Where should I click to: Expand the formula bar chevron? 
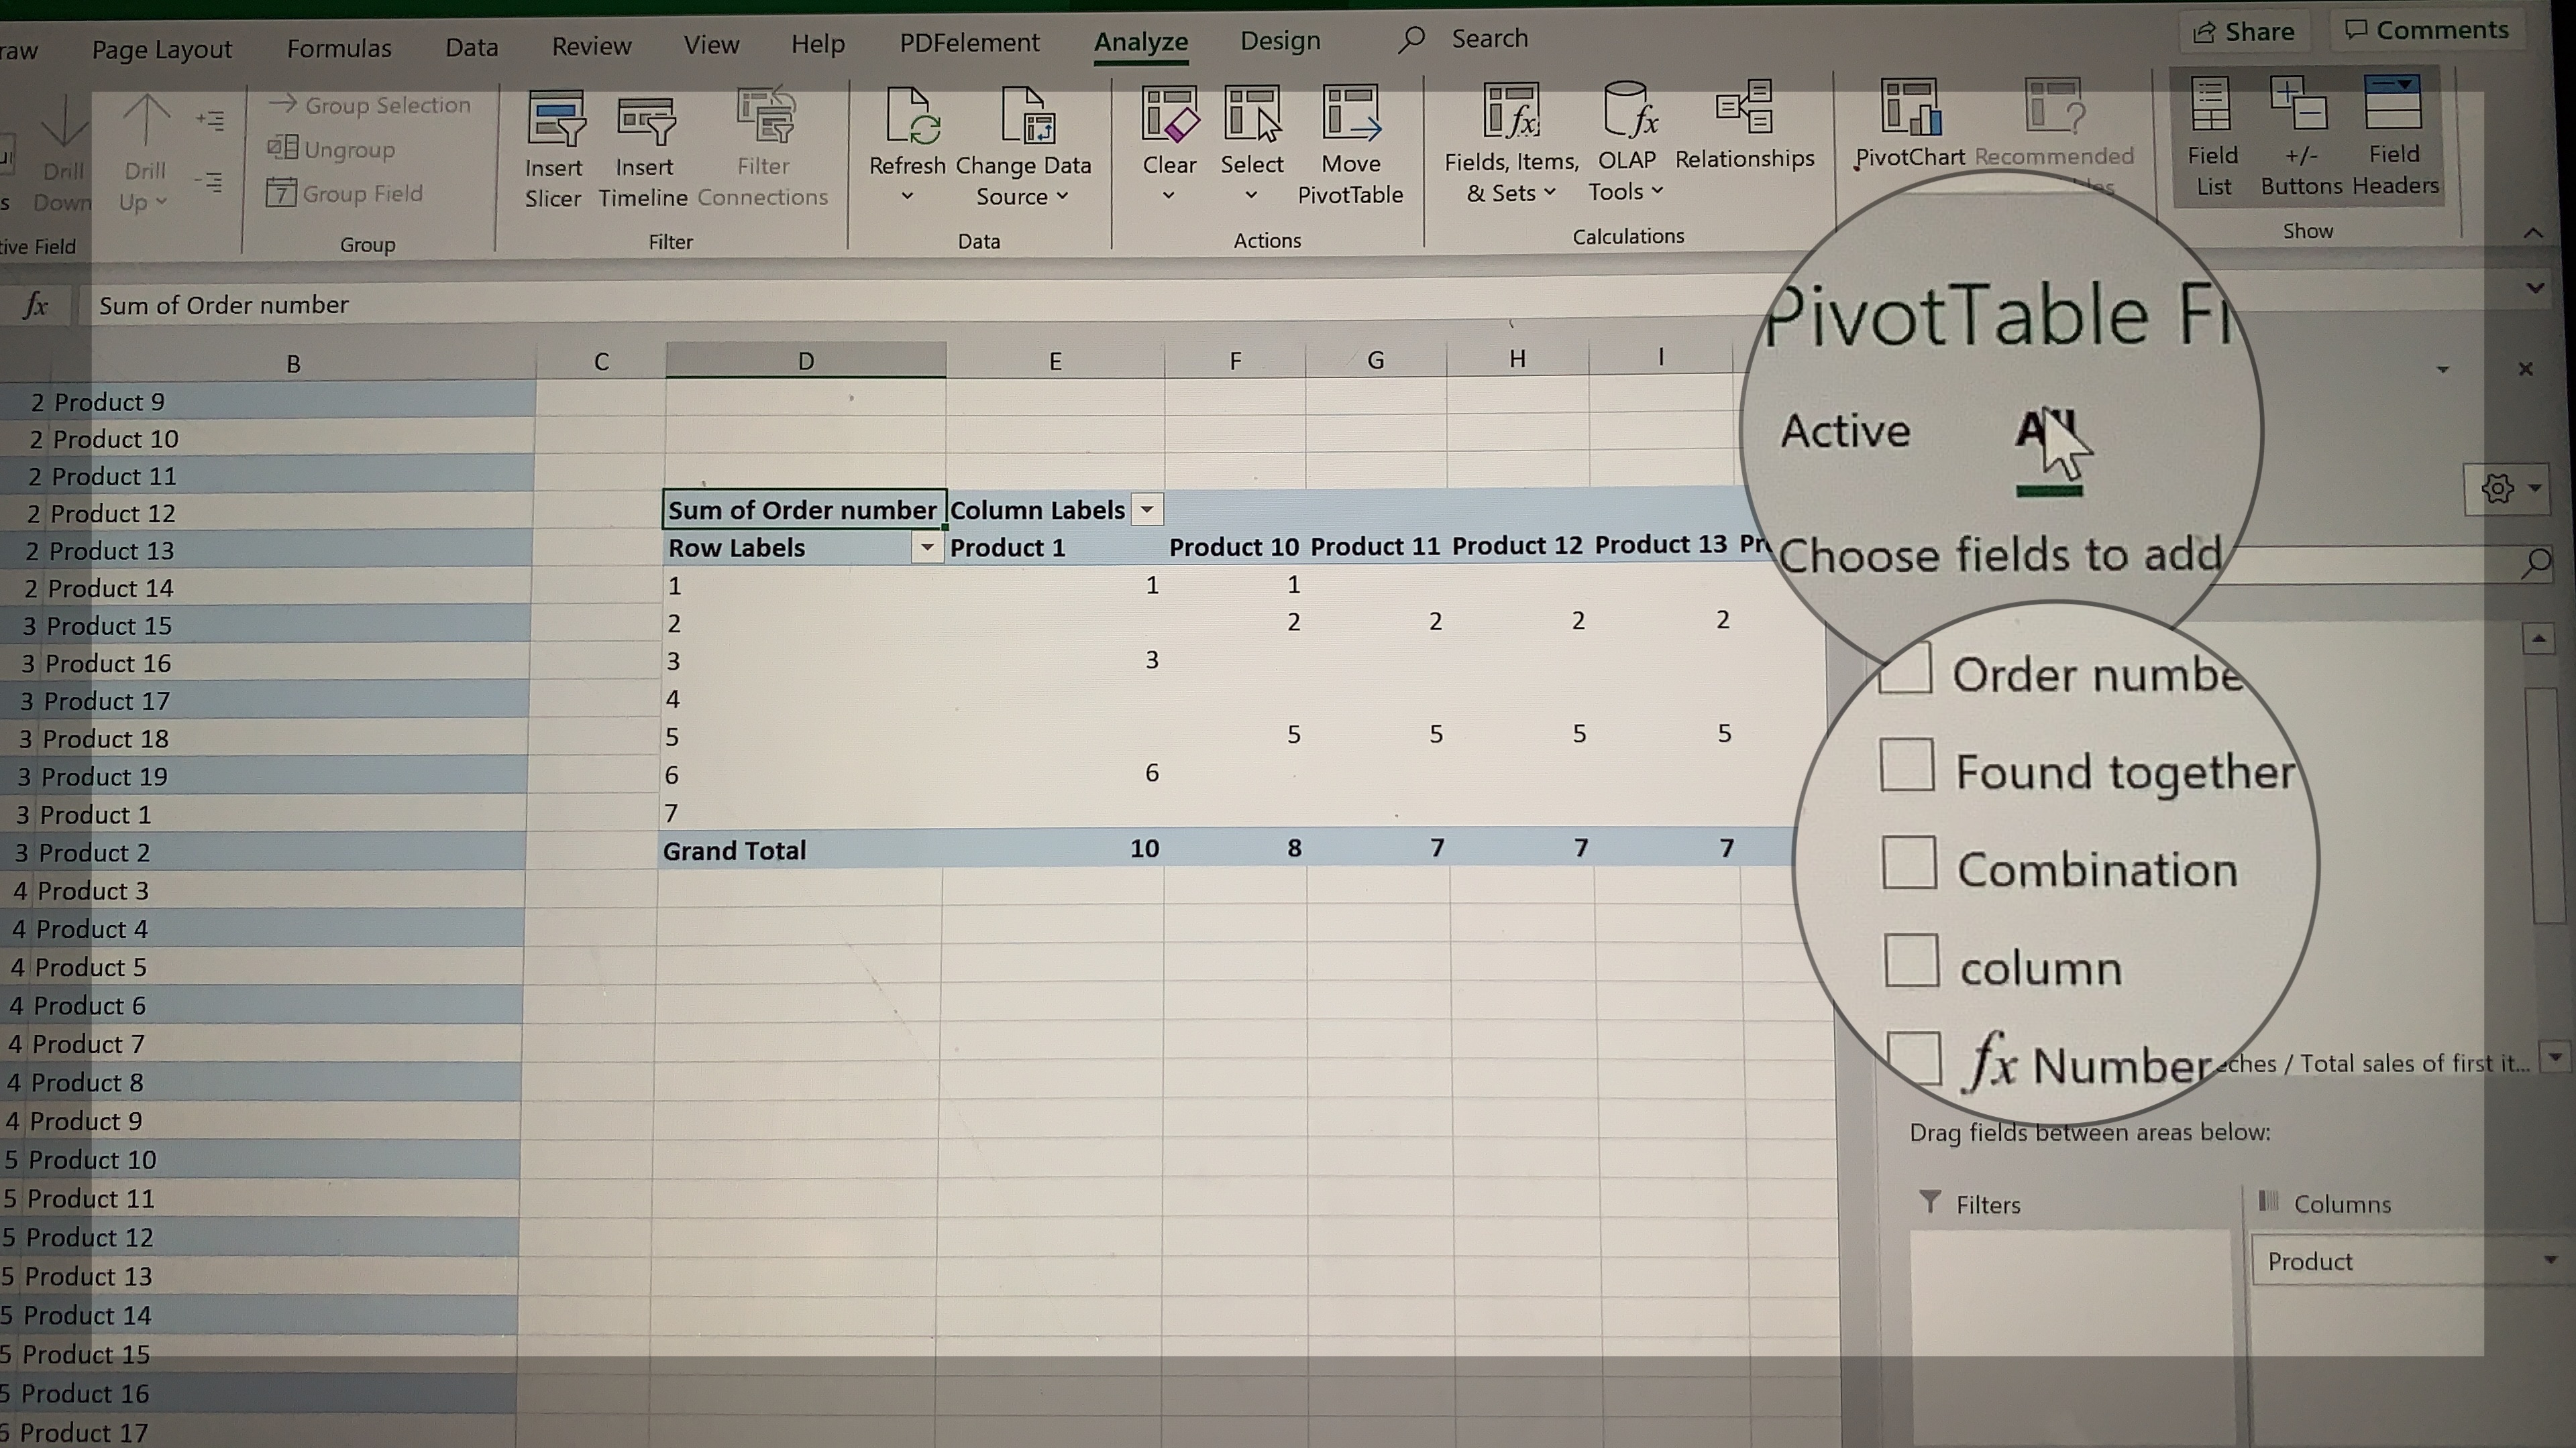2535,288
